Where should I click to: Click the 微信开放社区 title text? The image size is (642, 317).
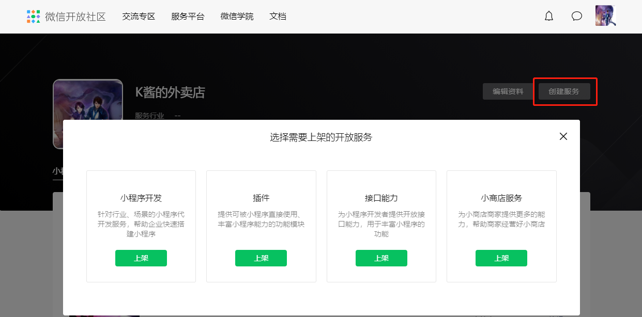[75, 17]
